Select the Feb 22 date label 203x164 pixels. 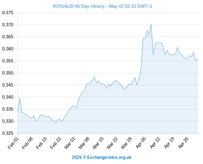coord(56,143)
